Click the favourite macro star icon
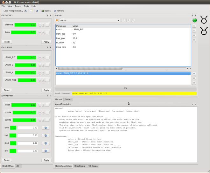The image size is (210, 173). [57, 20]
